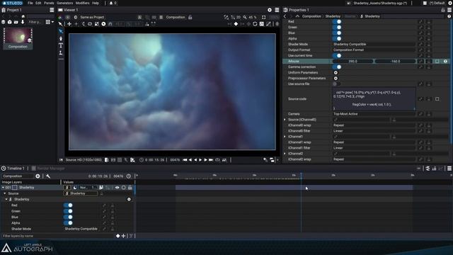Viewport: 453px width, 255px height.
Task: Toggle Use current time switch
Action: pos(337,55)
